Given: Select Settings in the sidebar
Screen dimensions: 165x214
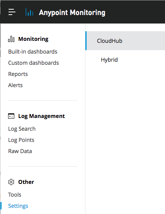Looking at the screenshot, I should pos(18,206).
